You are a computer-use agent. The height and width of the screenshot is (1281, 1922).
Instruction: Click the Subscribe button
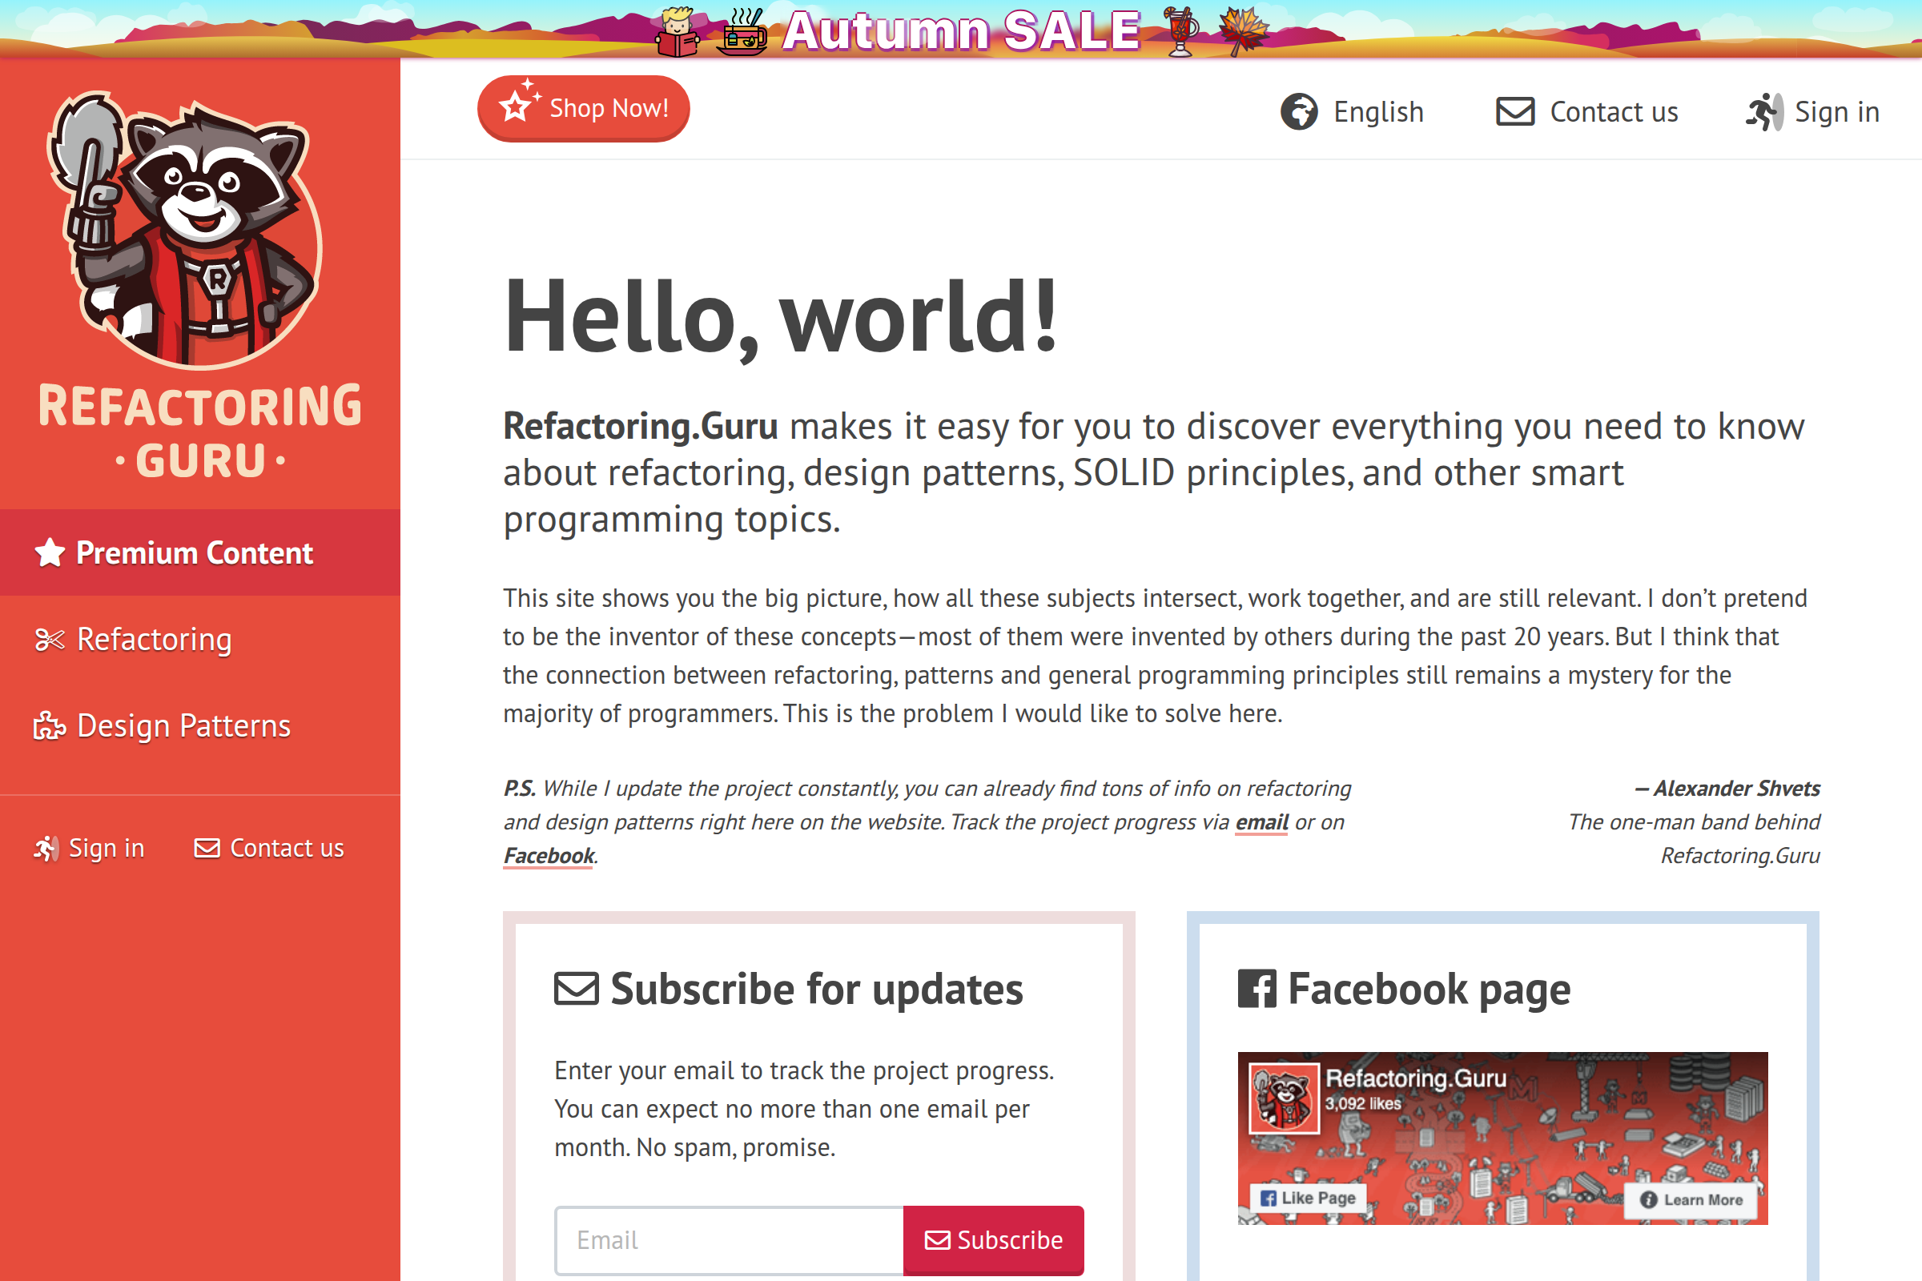click(994, 1240)
